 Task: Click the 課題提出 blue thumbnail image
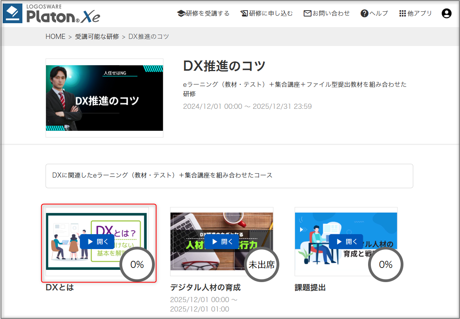(x=346, y=241)
